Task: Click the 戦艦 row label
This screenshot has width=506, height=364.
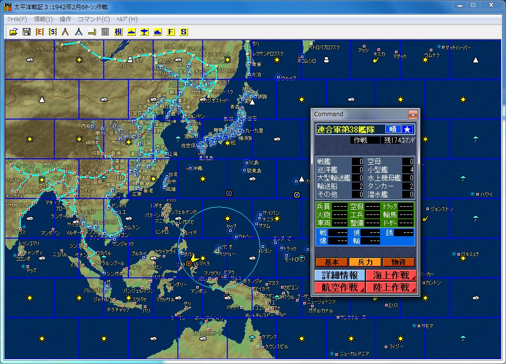Action: [x=324, y=162]
